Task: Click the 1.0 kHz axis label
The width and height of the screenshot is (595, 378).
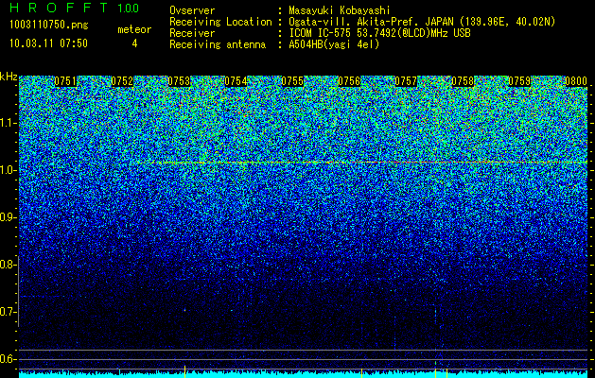Action: click(x=8, y=170)
